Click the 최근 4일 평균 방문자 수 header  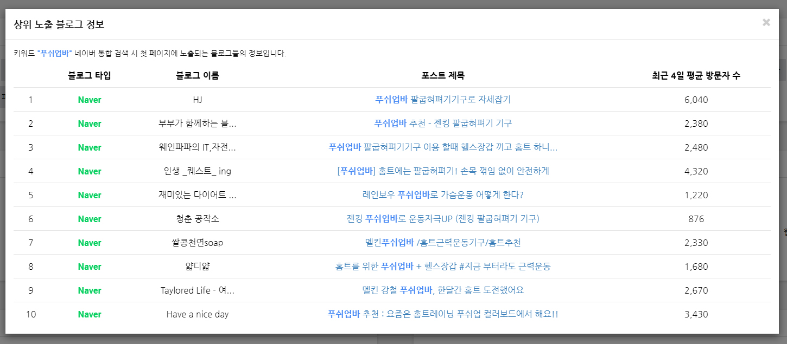pyautogui.click(x=696, y=75)
